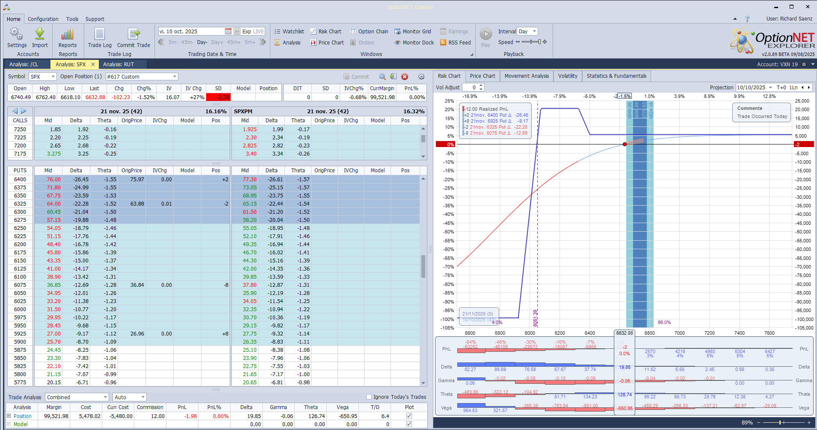Open the Option Chain window
The width and height of the screenshot is (817, 430).
[369, 32]
